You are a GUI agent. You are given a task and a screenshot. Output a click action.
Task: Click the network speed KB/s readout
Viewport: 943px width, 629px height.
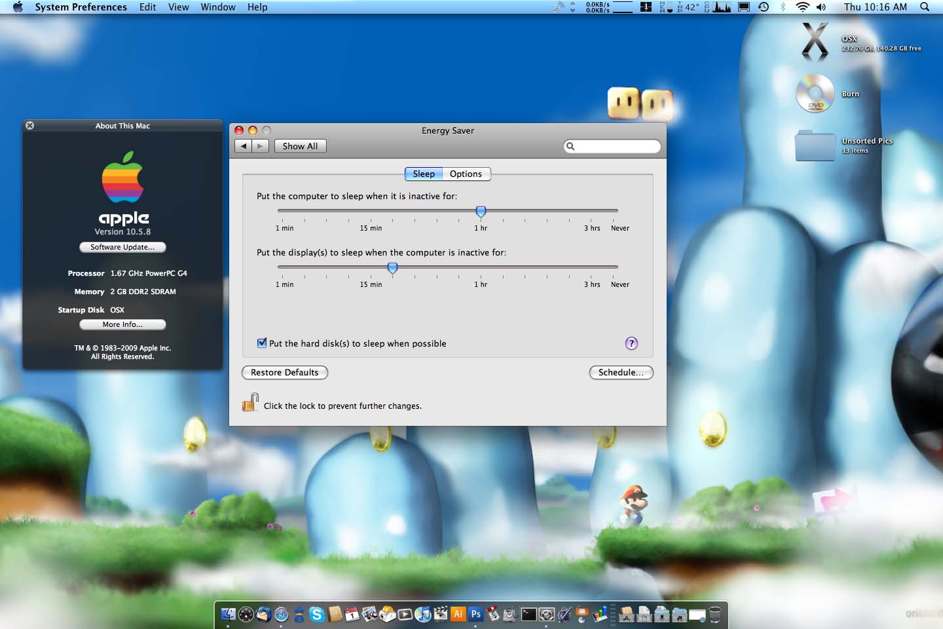598,7
